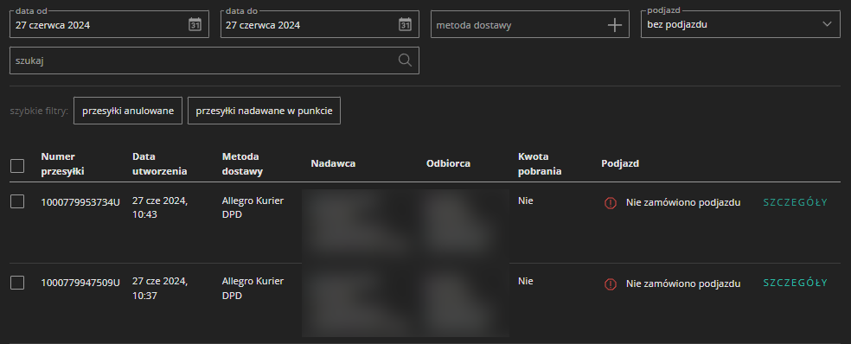This screenshot has height=344, width=851.
Task: Click date 27 cze 2024, 10:43
Action: click(160, 207)
